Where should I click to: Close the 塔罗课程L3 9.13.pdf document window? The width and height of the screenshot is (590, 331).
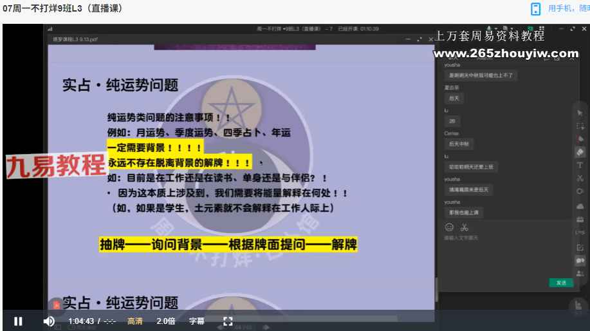pyautogui.click(x=431, y=39)
